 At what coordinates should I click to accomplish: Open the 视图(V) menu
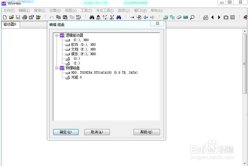[x=71, y=10]
